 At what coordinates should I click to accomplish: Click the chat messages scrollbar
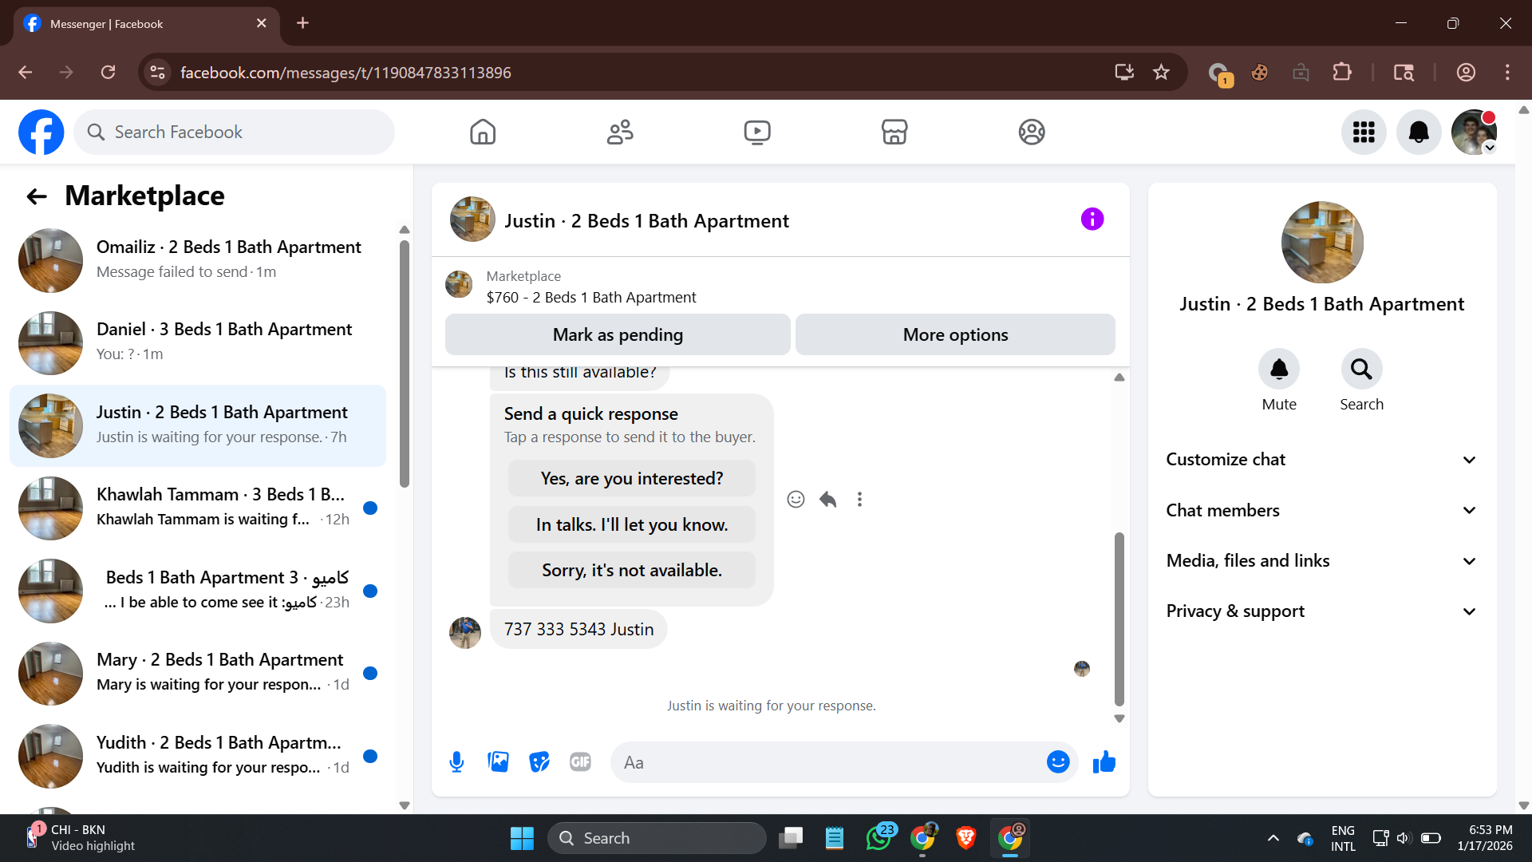(x=1119, y=619)
